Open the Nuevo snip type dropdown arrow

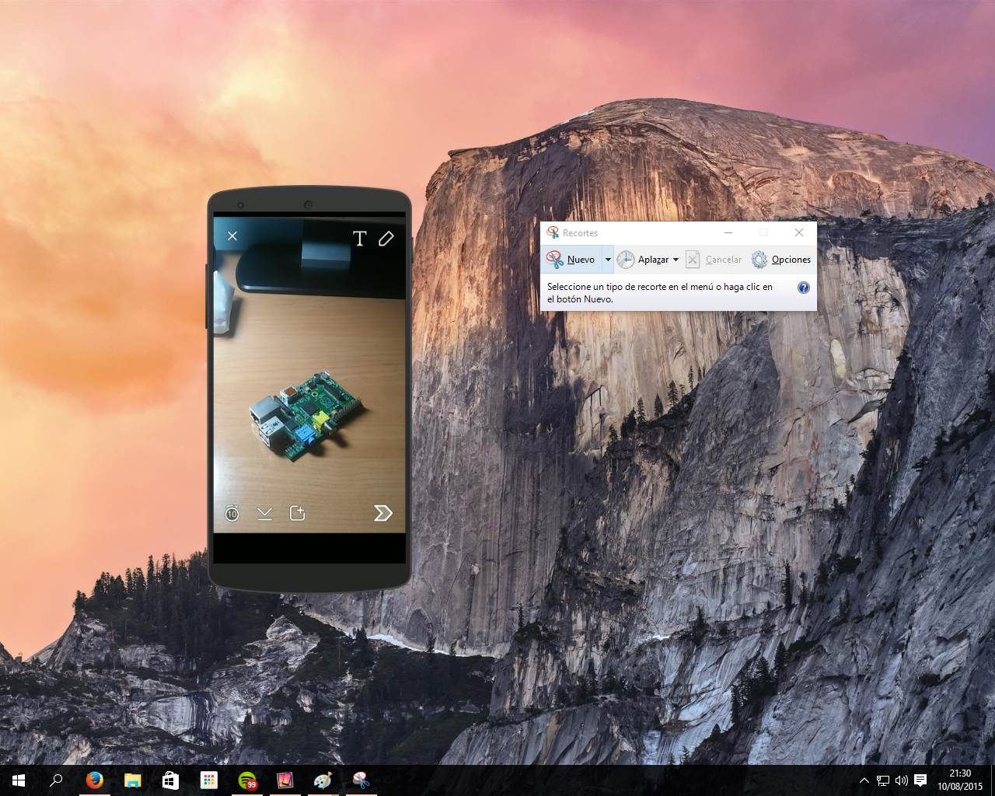tap(608, 260)
